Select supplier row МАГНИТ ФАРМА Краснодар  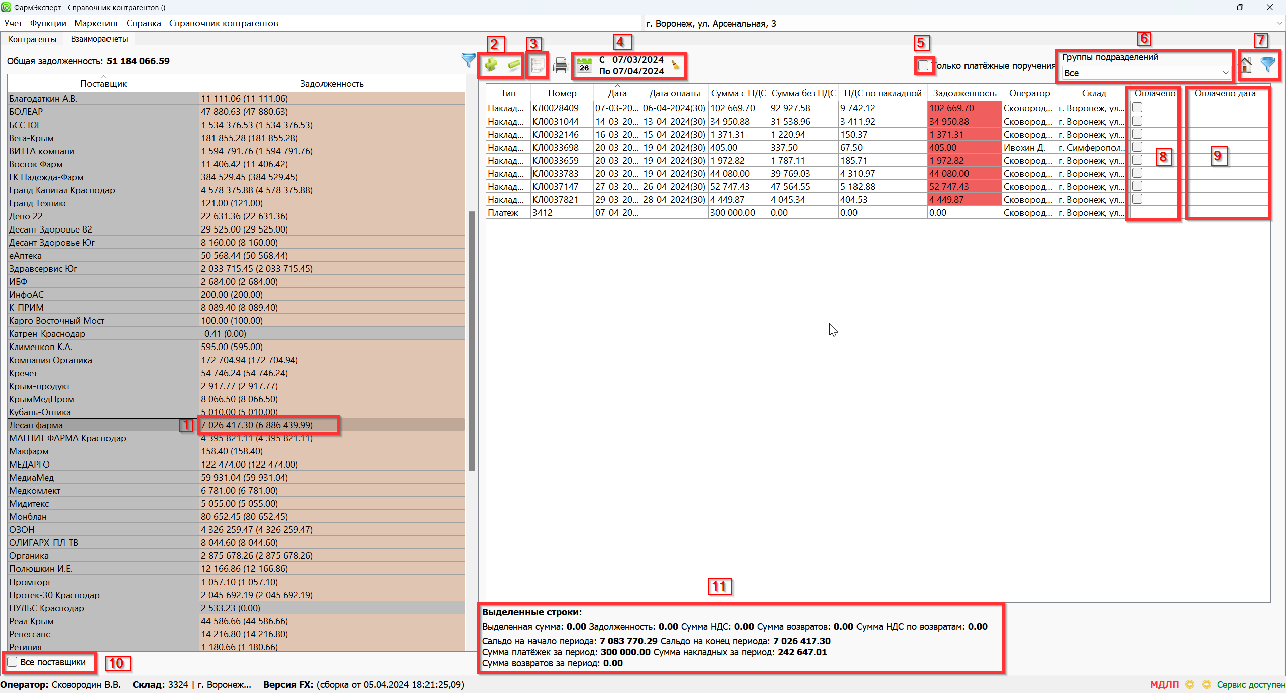[x=67, y=438]
